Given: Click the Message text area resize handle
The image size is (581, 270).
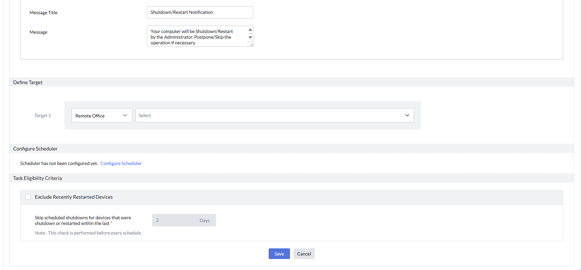Looking at the screenshot, I should [251, 44].
